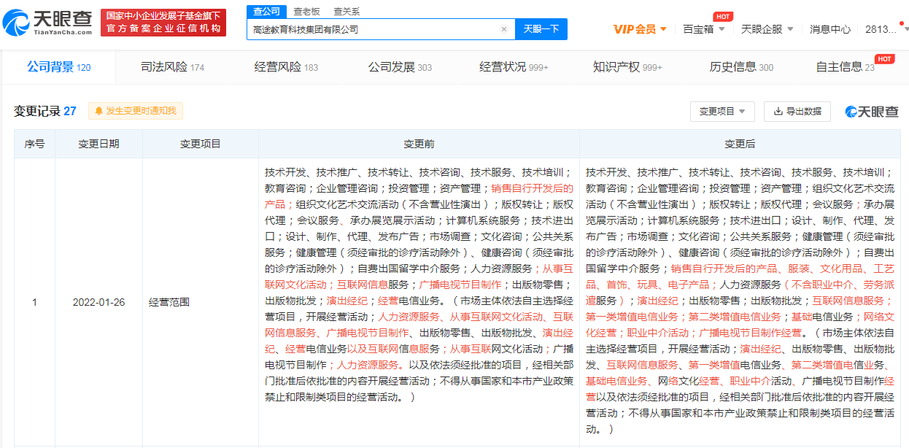Click the bell notification icon for change alerts

(x=98, y=111)
